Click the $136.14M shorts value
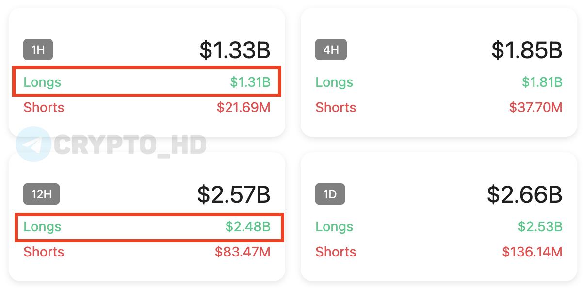Screen dimensions: 583x288 533,252
